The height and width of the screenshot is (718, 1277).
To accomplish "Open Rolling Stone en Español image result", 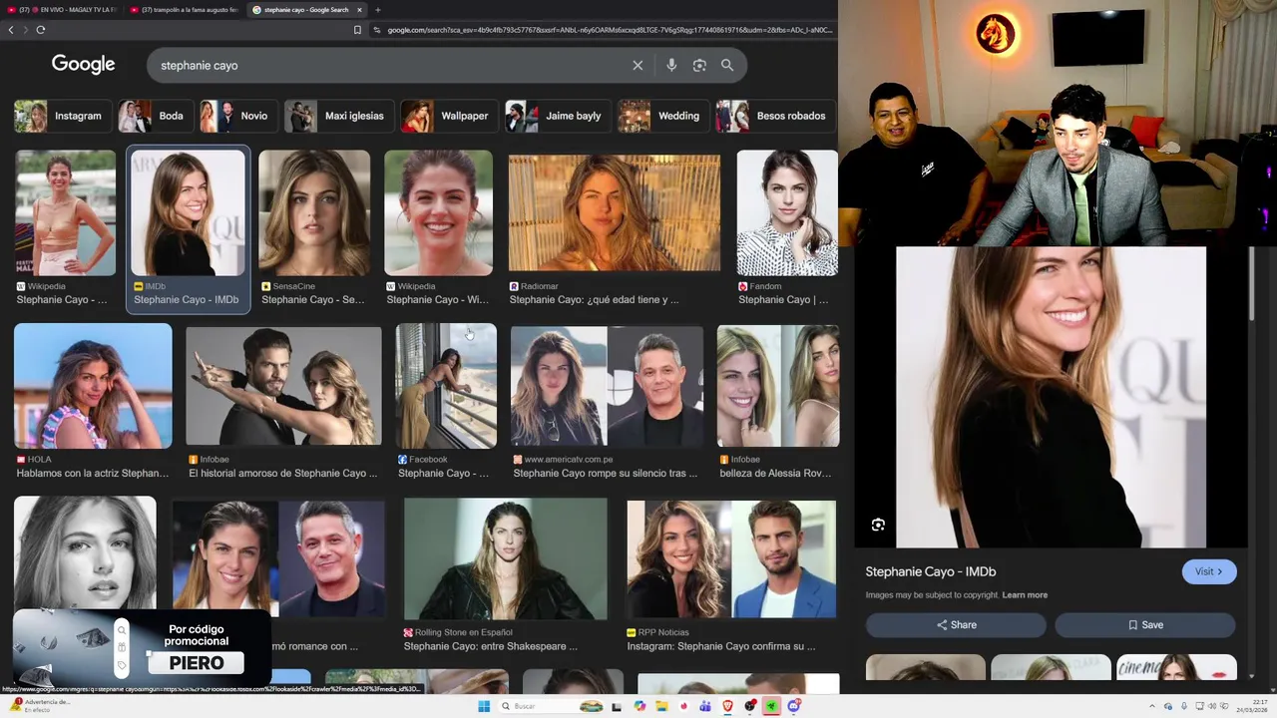I will 505,559.
